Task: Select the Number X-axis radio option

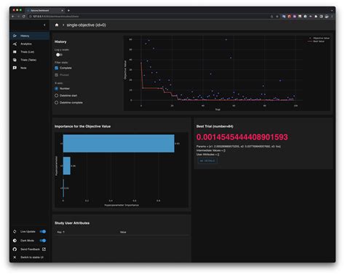Action: coord(57,88)
